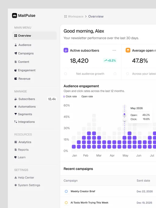
Task: Click the MailPulse logo icon
Action: coord(14,16)
